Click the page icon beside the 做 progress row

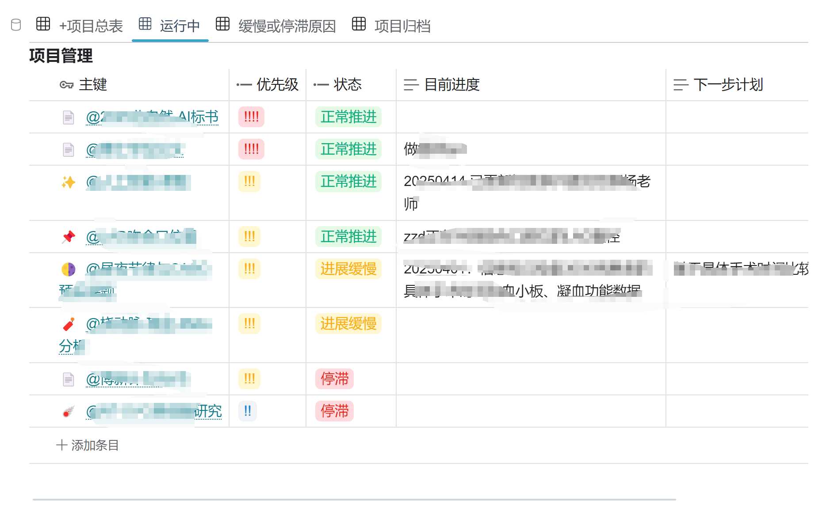(x=68, y=150)
